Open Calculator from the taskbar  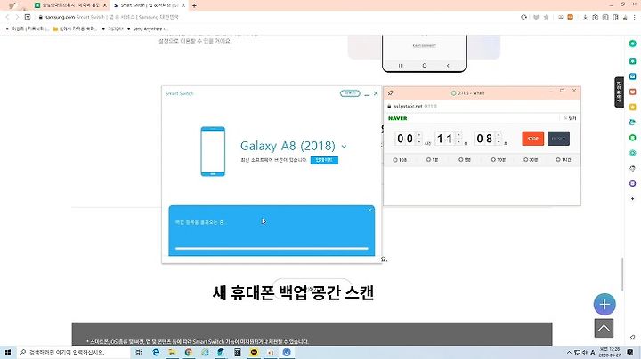coord(238,352)
